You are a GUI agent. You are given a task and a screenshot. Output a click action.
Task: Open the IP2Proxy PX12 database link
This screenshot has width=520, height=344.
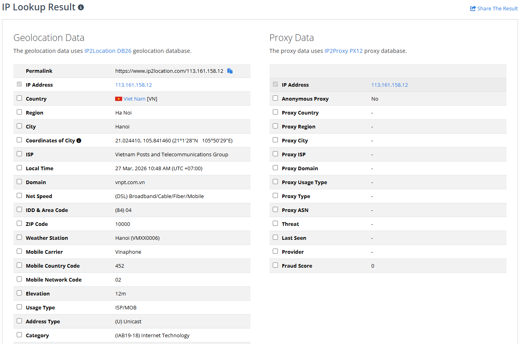pos(344,51)
